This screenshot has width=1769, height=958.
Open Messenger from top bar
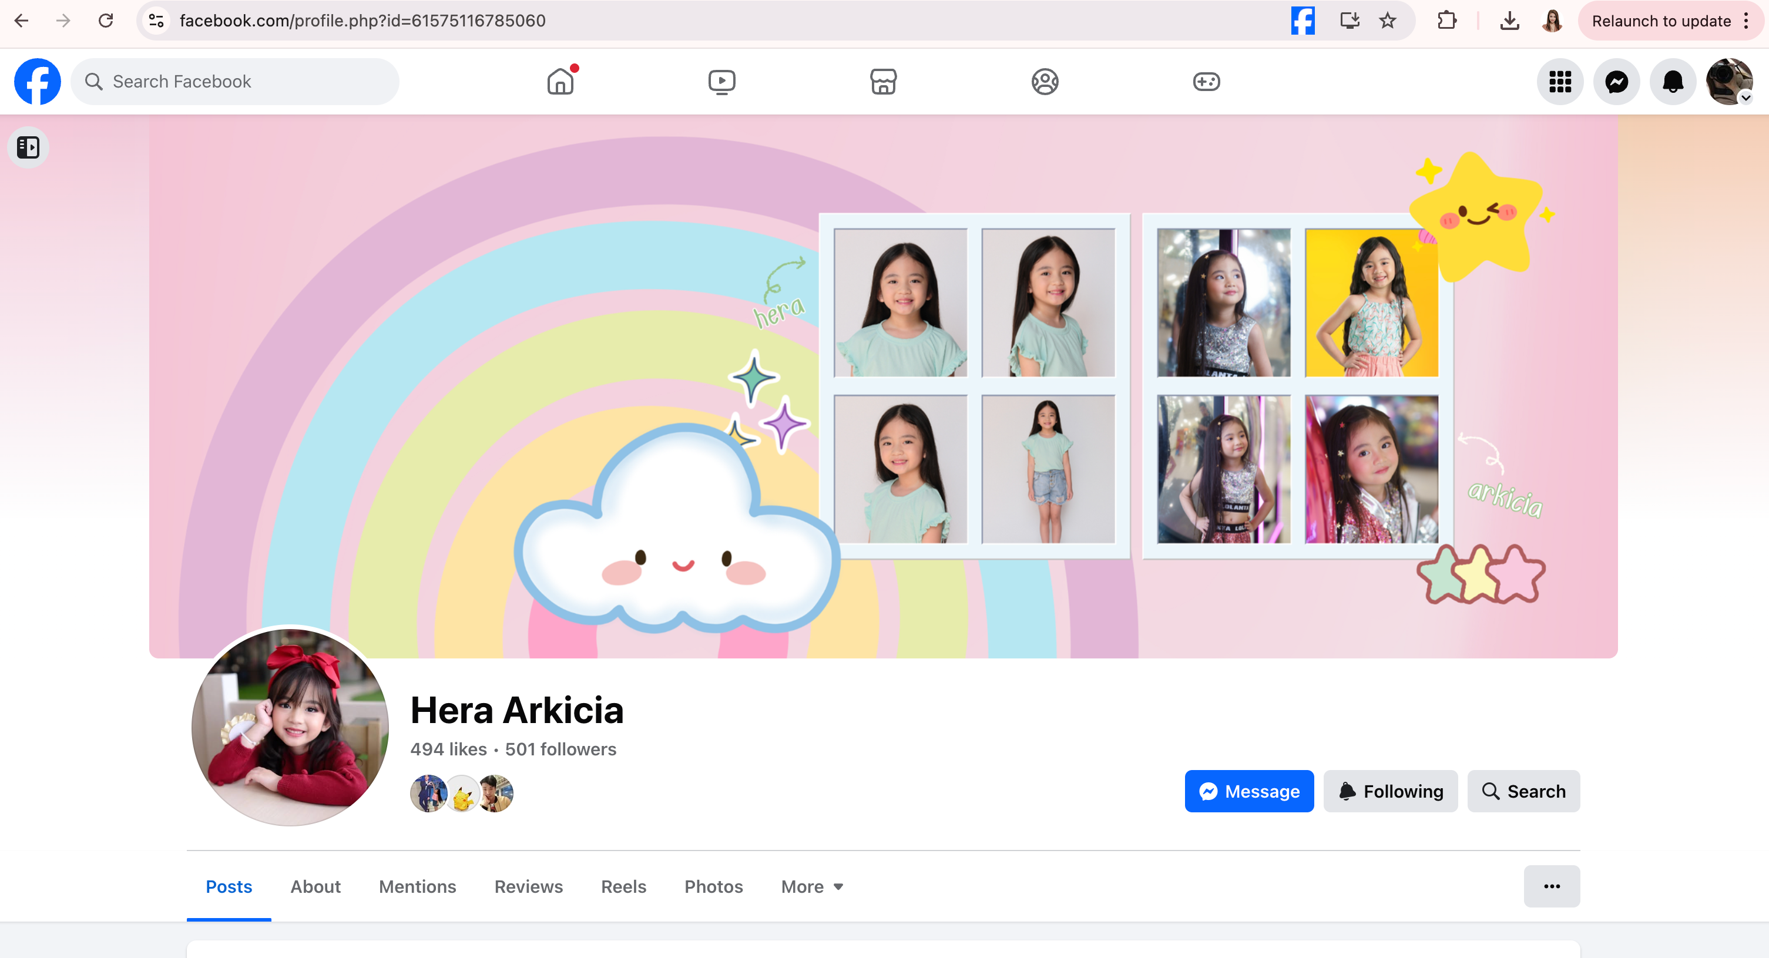coord(1616,81)
